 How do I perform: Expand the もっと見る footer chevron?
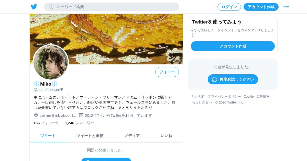tap(211, 102)
